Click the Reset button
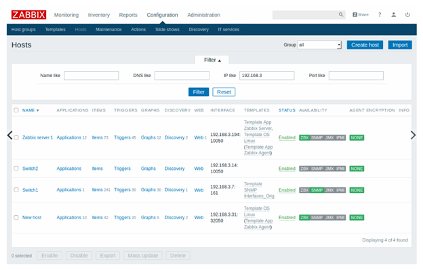The image size is (423, 270). tap(224, 92)
